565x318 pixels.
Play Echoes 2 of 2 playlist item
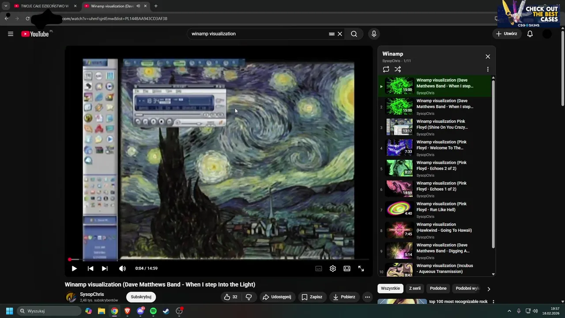(435, 169)
